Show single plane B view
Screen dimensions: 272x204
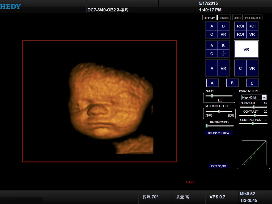(232, 83)
